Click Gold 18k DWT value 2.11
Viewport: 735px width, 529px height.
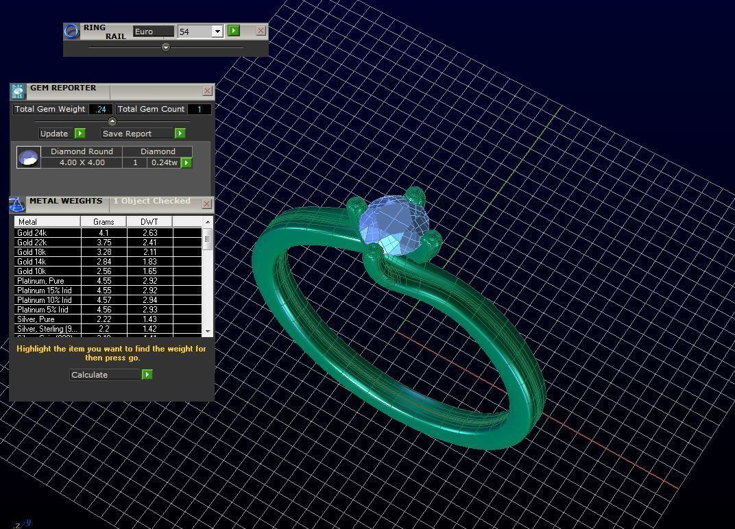pyautogui.click(x=149, y=252)
